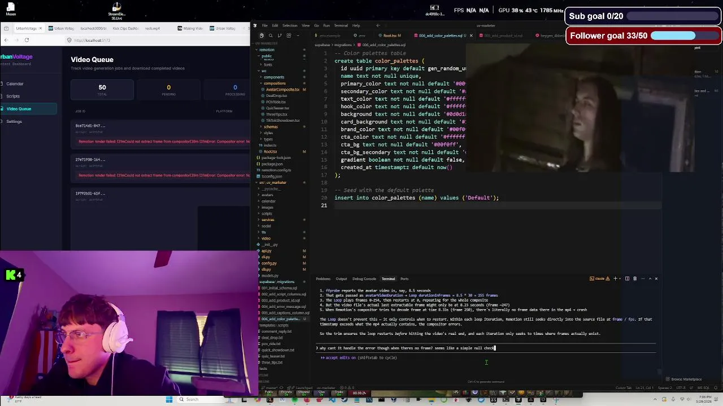
Task: Click the back navigation arrow in VS Code title bar
Action: 378,25
